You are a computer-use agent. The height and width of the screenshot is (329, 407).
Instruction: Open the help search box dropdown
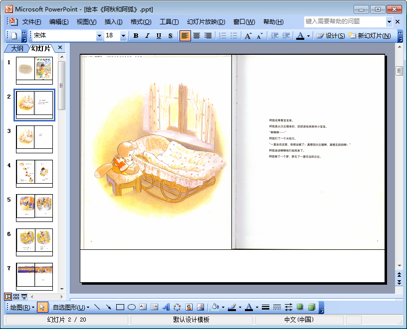tap(389, 22)
